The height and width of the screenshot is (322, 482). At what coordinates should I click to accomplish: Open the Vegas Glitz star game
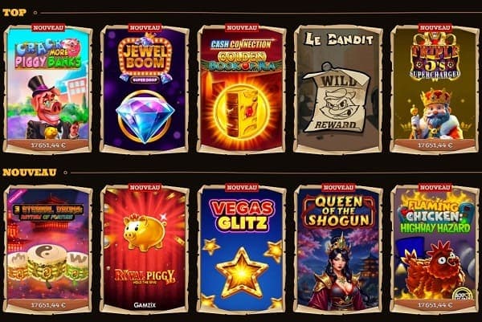(x=241, y=249)
